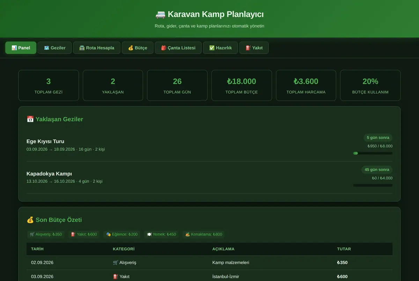Click the AÇIKLAMA column header

click(223, 249)
